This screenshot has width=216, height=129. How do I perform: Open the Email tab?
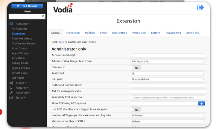pyautogui.click(x=103, y=33)
